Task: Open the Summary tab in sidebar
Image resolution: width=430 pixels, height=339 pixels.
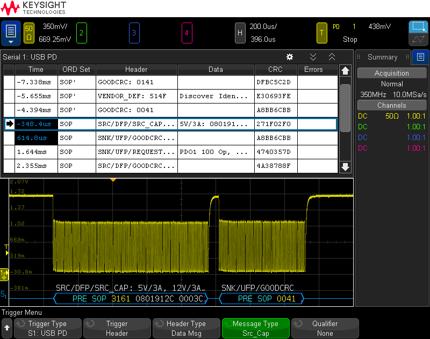Action: 382,57
